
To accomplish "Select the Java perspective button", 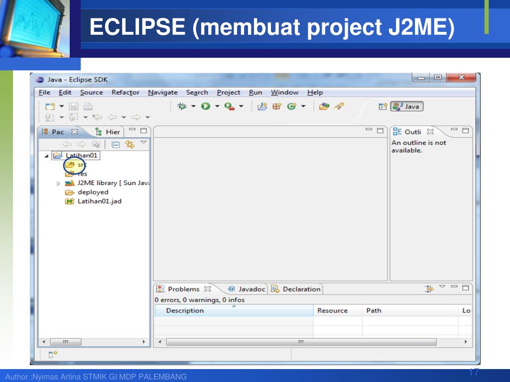I will coord(406,106).
